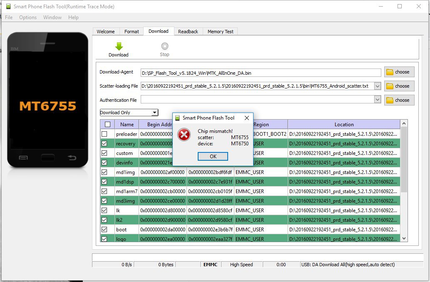This screenshot has height=282, width=430.
Task: Switch to the Welcome tab
Action: (x=106, y=32)
